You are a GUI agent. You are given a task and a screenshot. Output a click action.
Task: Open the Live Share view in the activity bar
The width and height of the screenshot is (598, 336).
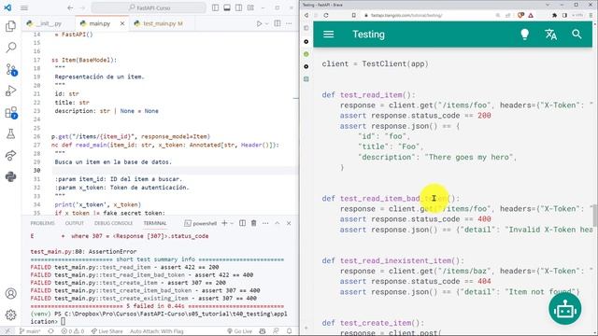[10, 156]
